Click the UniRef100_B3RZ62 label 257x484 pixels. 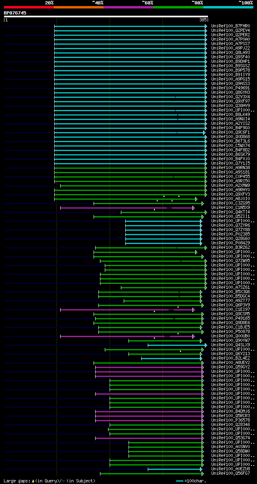230,247
